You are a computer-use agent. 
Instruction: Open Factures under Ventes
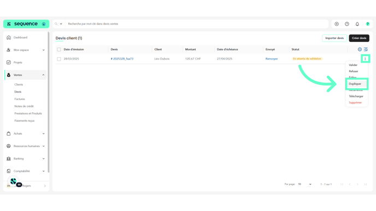20,99
